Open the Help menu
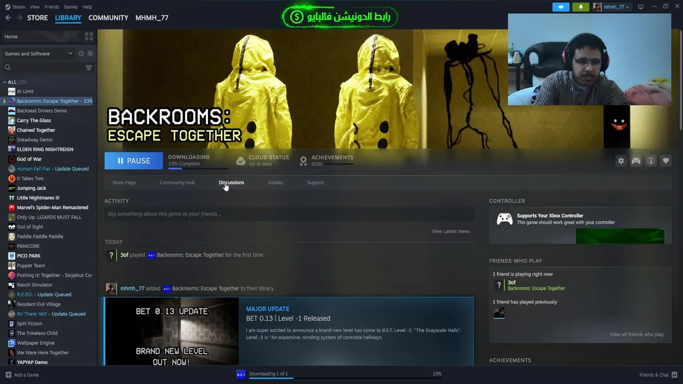Viewport: 683px width, 384px height. click(87, 7)
